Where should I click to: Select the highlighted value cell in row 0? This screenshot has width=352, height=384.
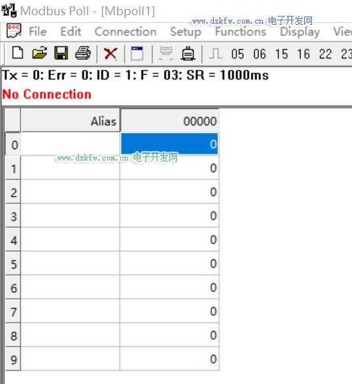tap(169, 144)
